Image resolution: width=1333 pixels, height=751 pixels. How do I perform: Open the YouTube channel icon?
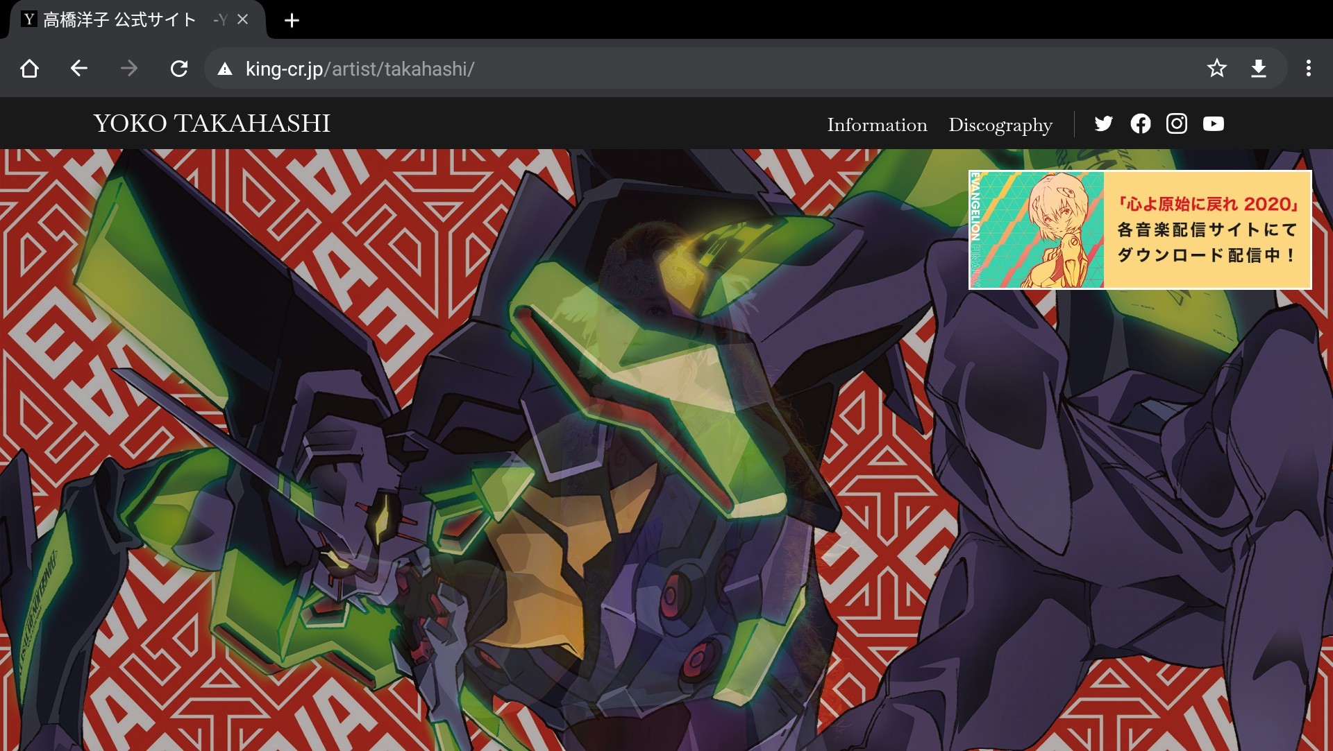pyautogui.click(x=1214, y=123)
